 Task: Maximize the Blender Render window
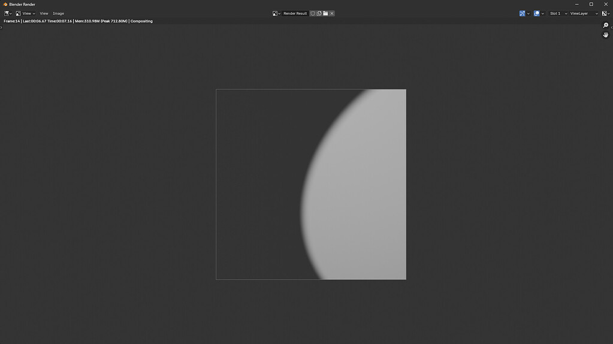[591, 4]
